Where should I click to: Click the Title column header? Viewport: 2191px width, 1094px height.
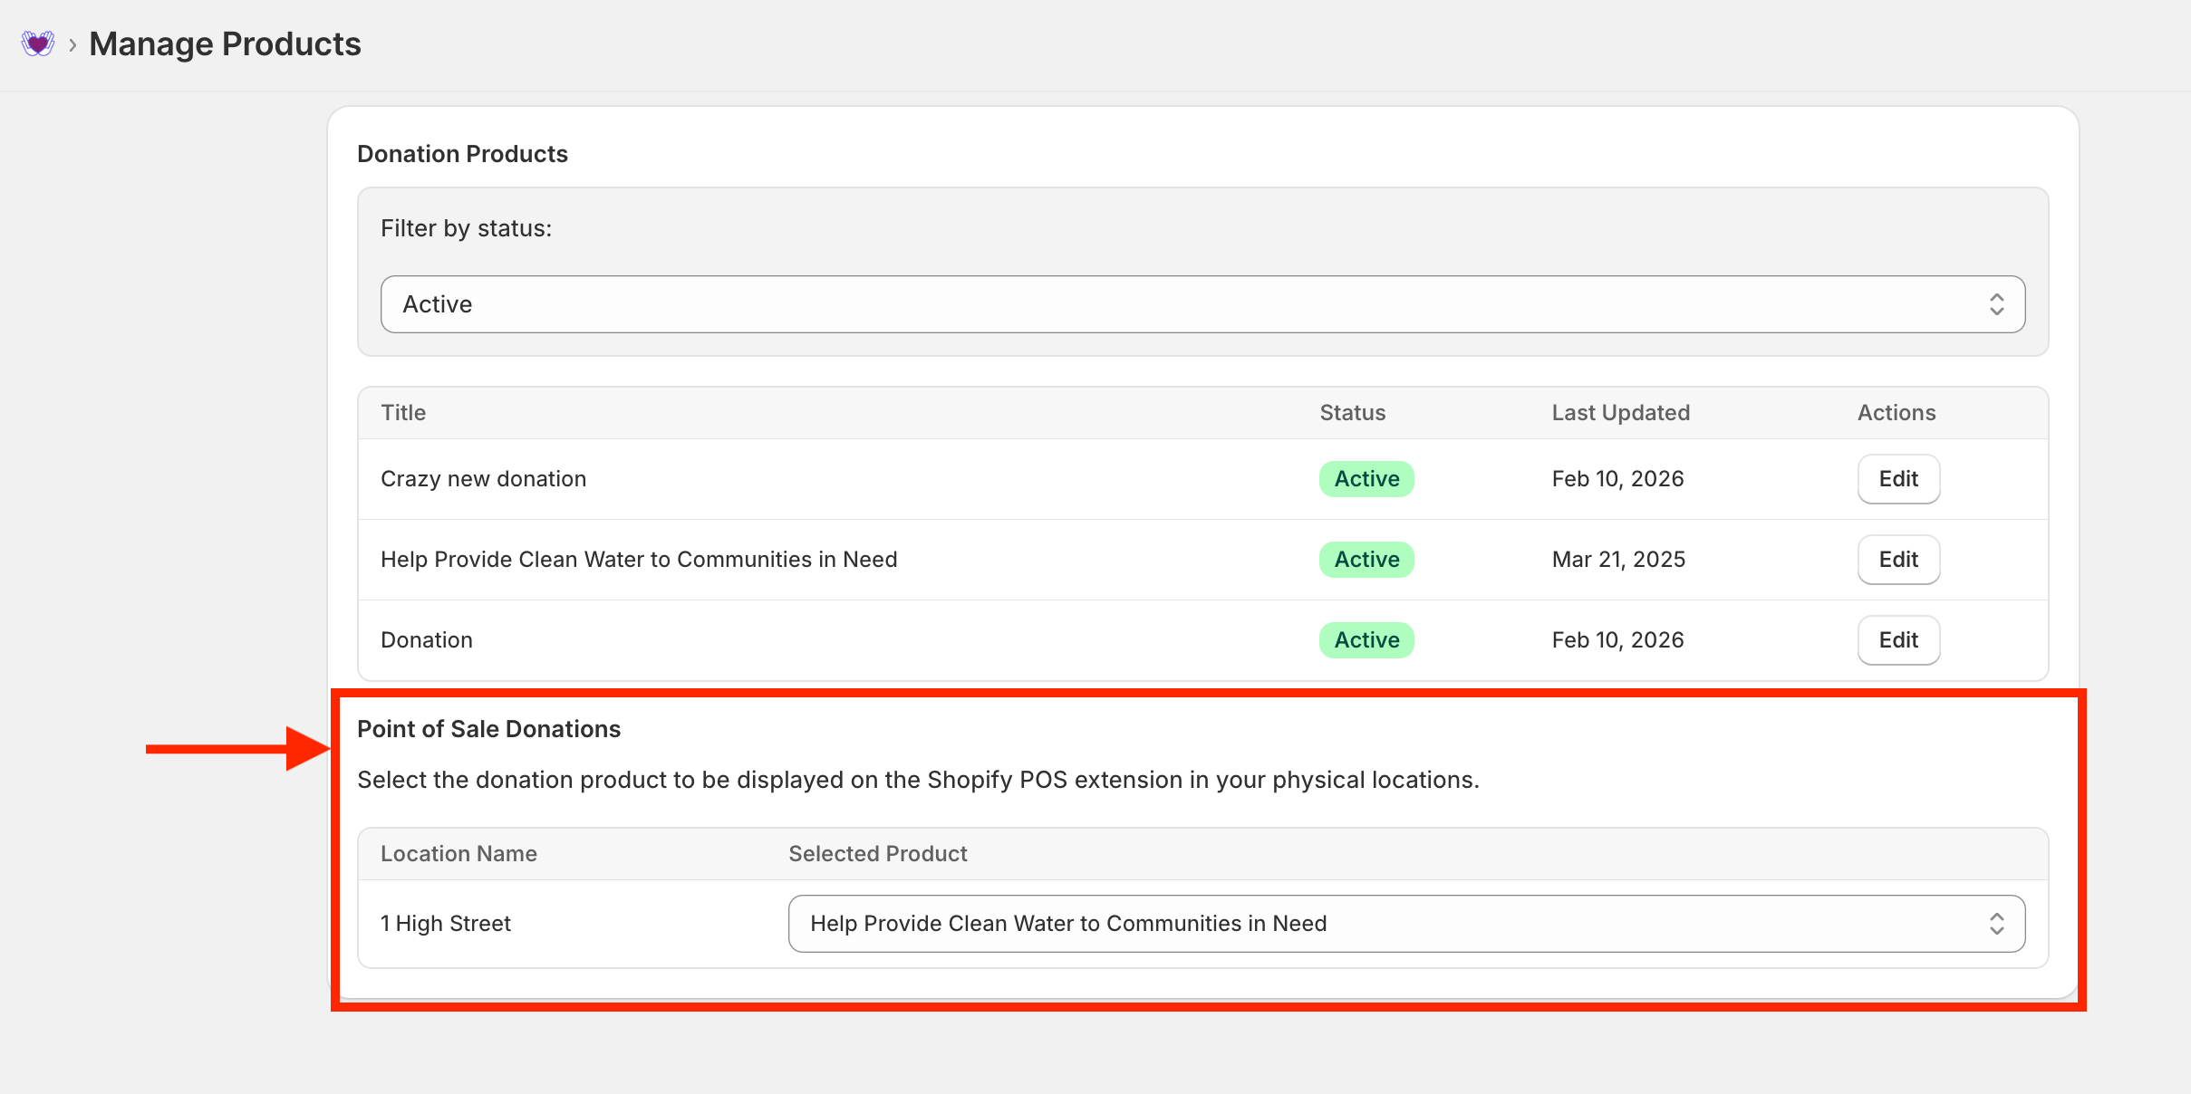coord(403,413)
